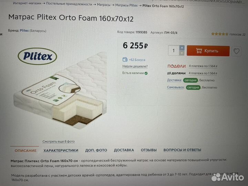Add product to wishlist with heart icon
The width and height of the screenshot is (248, 186).
pos(236,51)
